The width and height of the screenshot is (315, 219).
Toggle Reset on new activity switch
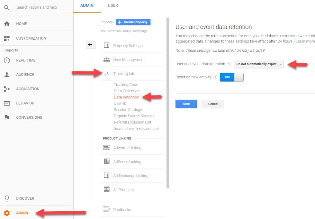pos(231,77)
